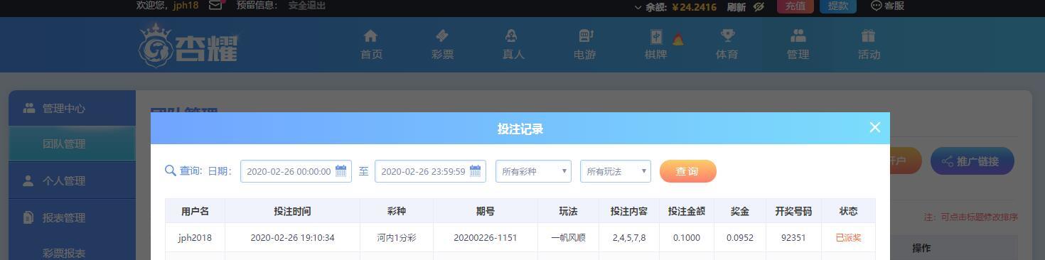This screenshot has height=260, width=1045.
Task: Click bet content 2,4,5,7,8
Action: click(x=628, y=238)
